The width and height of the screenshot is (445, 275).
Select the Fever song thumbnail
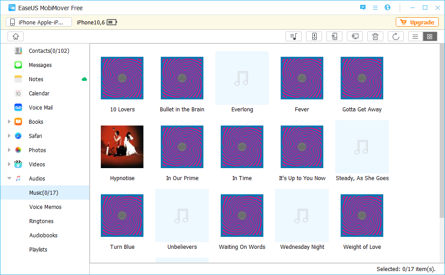[x=302, y=78]
